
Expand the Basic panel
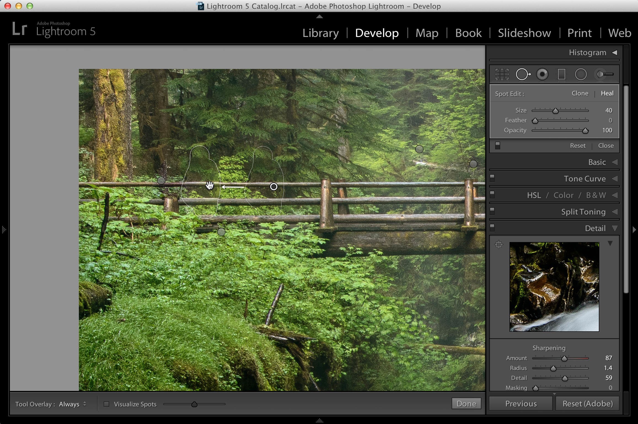[x=615, y=162]
